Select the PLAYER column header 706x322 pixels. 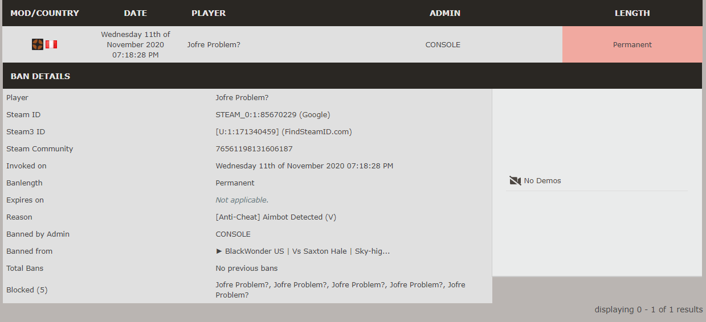click(x=209, y=13)
